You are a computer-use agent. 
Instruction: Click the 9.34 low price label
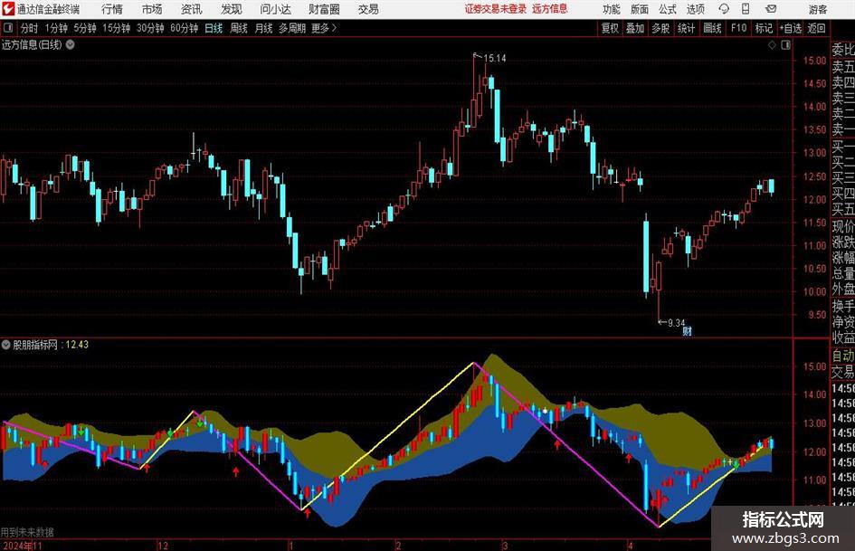[x=676, y=323]
